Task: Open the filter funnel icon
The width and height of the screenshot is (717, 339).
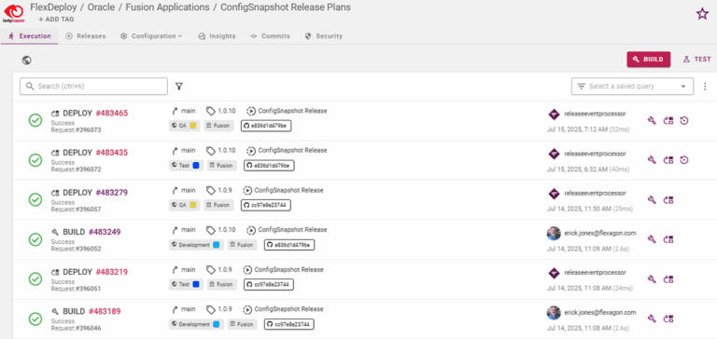Action: (x=179, y=87)
